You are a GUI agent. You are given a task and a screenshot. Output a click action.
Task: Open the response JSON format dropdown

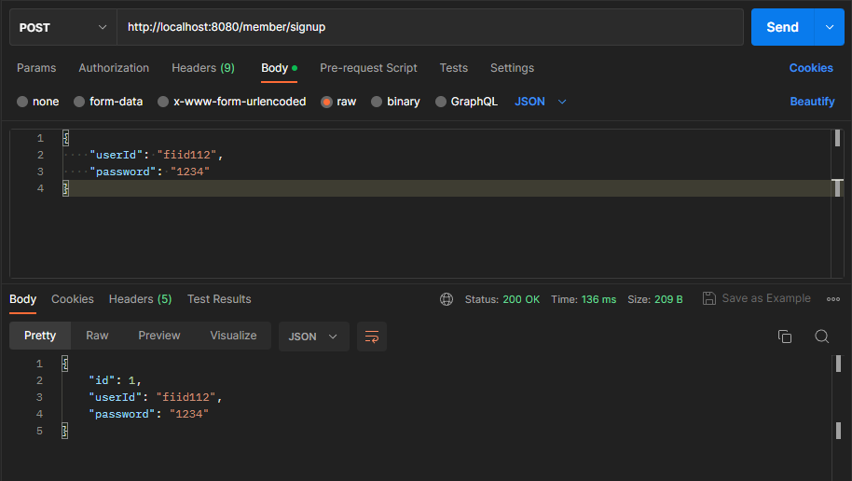click(313, 337)
